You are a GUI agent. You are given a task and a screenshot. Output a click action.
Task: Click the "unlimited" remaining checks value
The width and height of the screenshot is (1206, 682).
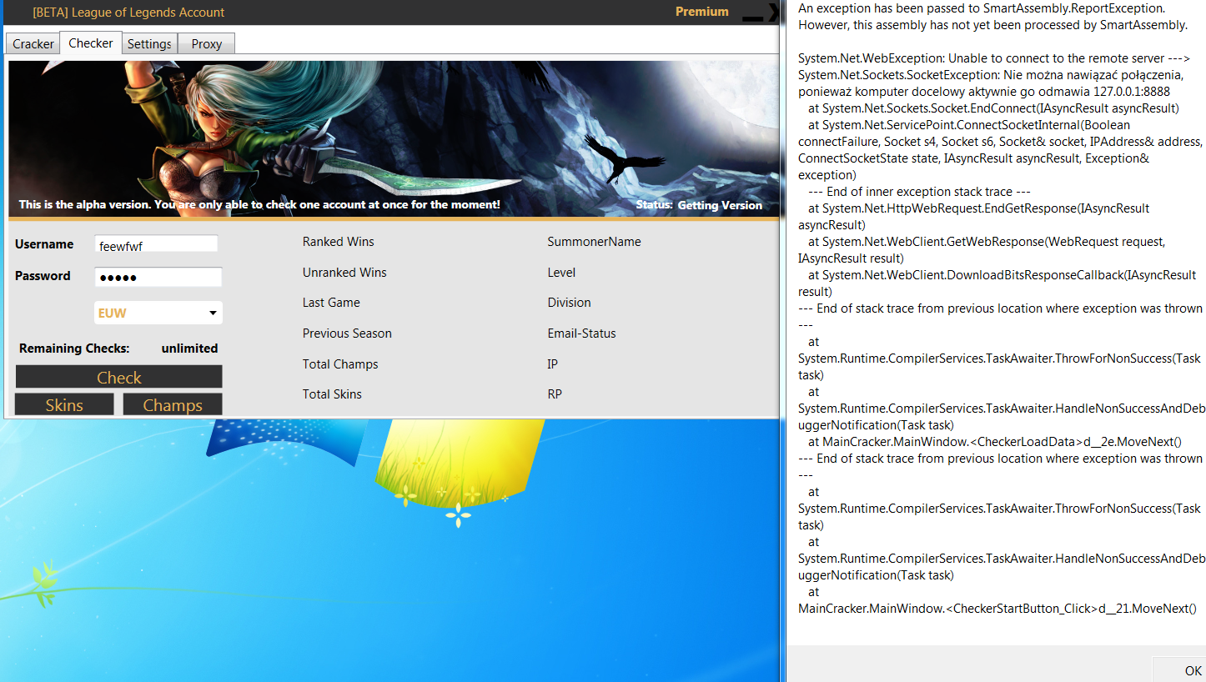[189, 349]
